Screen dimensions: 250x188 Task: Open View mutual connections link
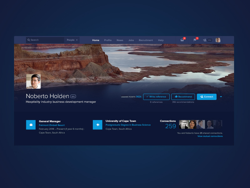pyautogui.click(x=210, y=136)
